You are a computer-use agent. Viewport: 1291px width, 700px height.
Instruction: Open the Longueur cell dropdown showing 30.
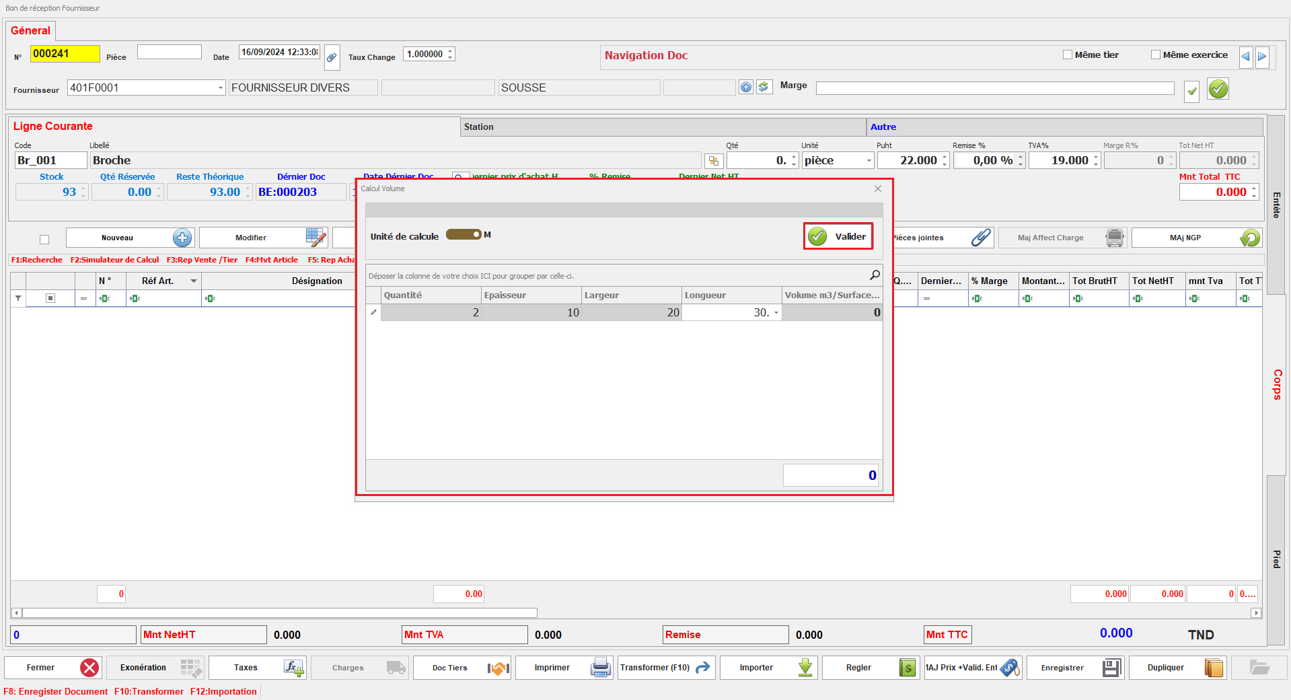776,313
